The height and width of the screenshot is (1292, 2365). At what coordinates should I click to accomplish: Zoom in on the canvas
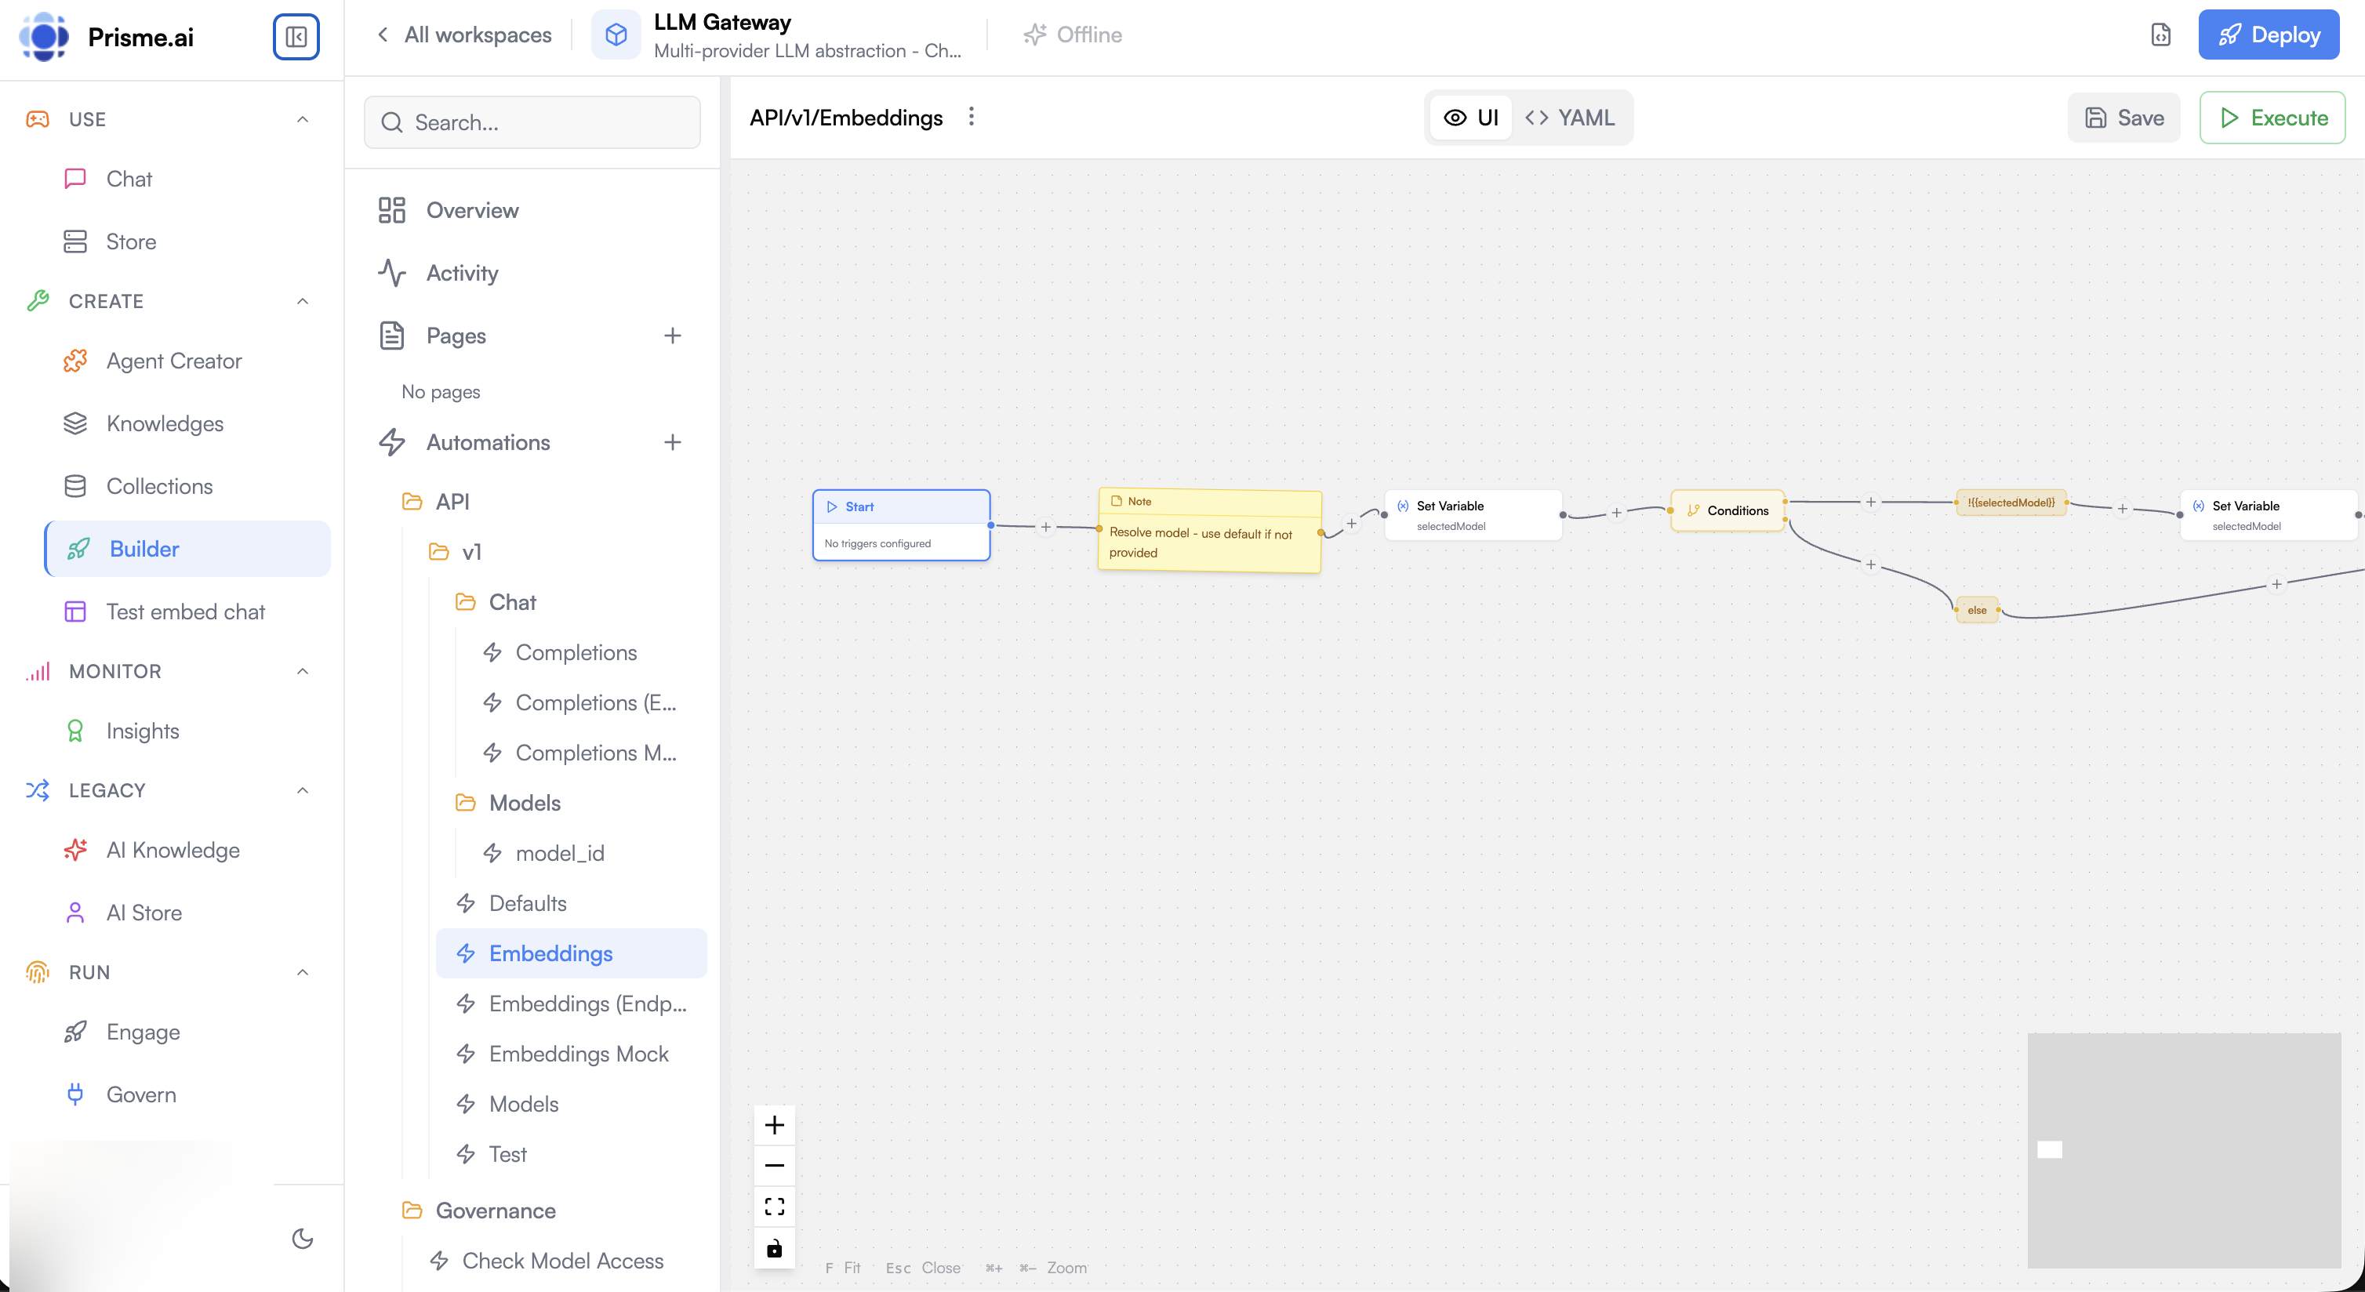coord(774,1124)
